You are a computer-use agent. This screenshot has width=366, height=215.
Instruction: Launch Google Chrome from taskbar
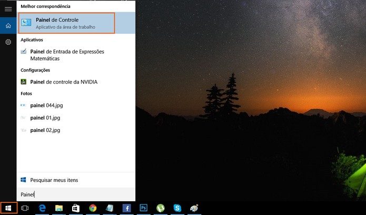(x=93, y=208)
